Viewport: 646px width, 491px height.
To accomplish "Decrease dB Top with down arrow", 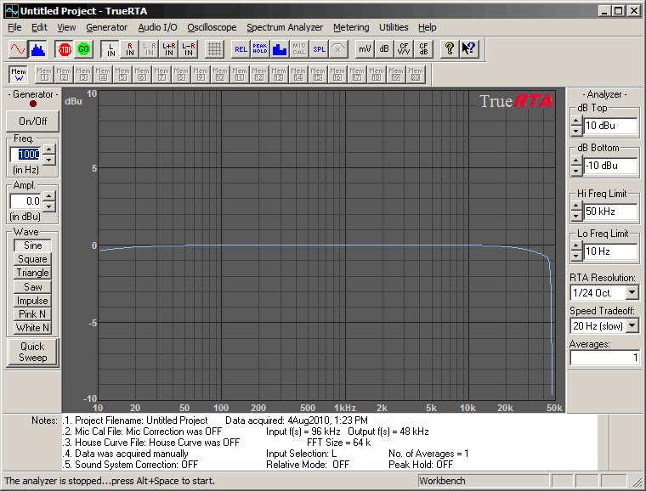I will click(x=577, y=132).
